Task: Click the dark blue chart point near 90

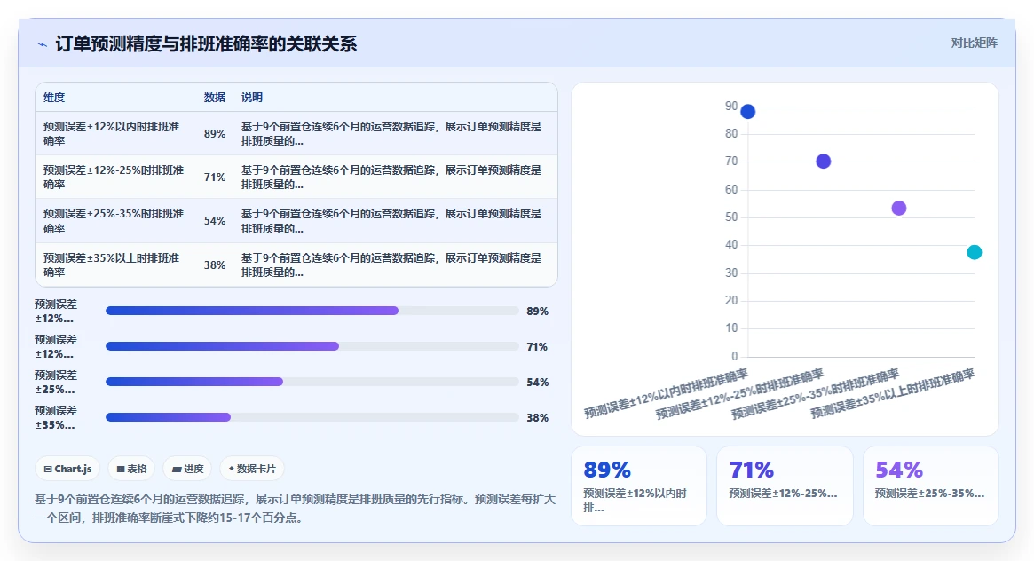Action: [747, 112]
